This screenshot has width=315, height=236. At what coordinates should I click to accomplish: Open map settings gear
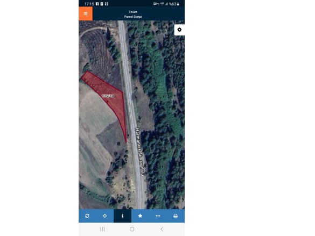click(x=179, y=30)
